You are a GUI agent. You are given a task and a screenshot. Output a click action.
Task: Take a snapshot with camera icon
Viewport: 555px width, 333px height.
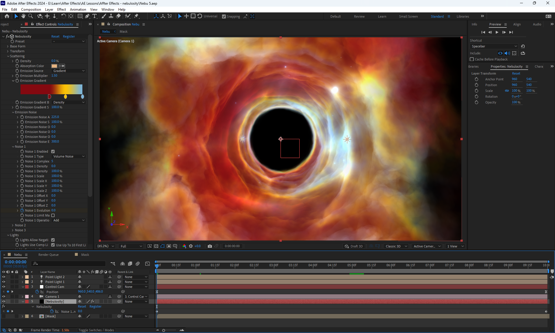point(210,246)
